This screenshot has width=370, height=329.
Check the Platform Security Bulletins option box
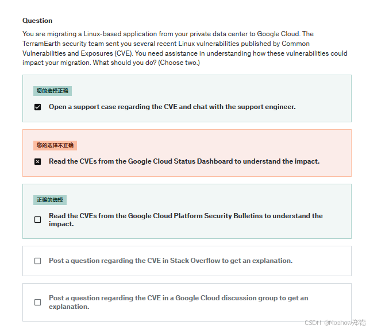[38, 219]
